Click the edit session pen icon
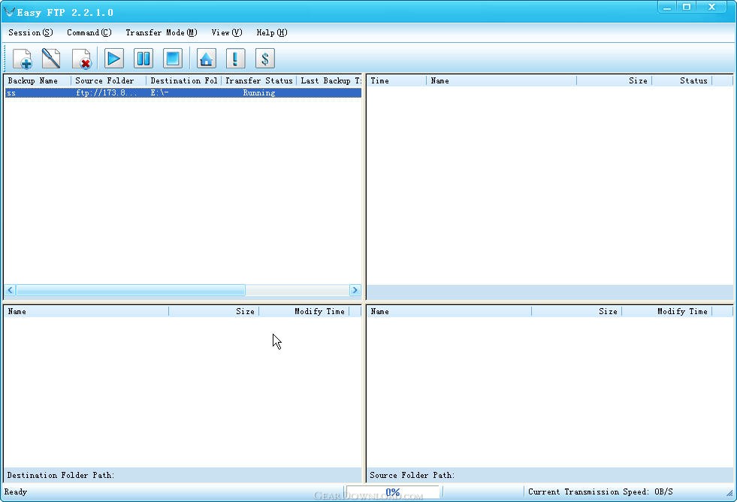 [x=51, y=59]
